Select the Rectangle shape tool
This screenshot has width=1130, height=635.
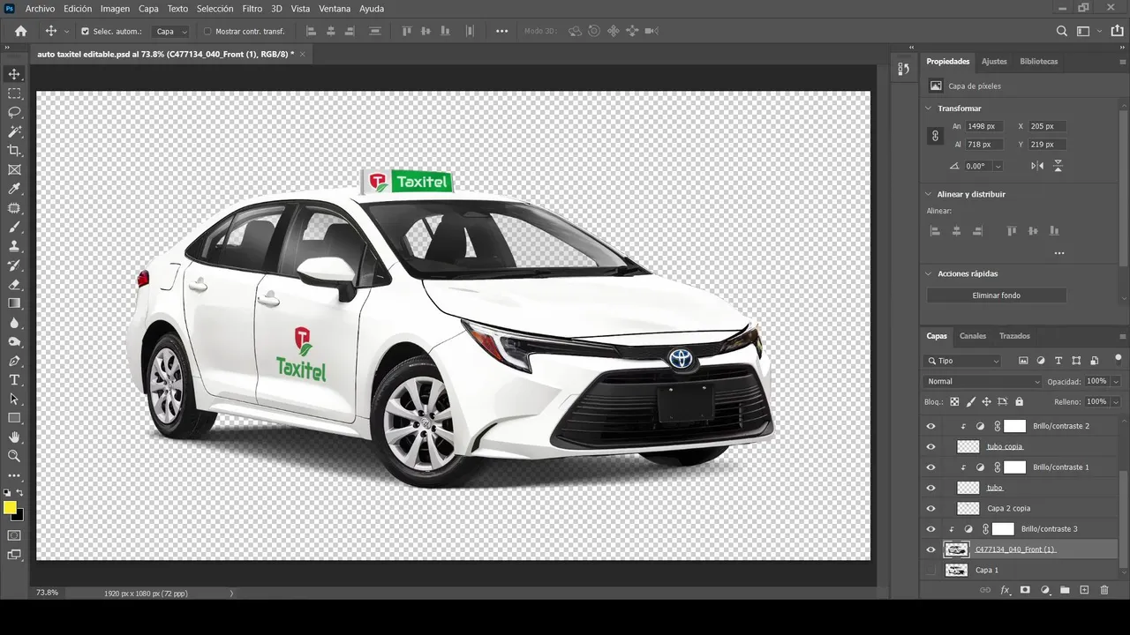pos(14,418)
